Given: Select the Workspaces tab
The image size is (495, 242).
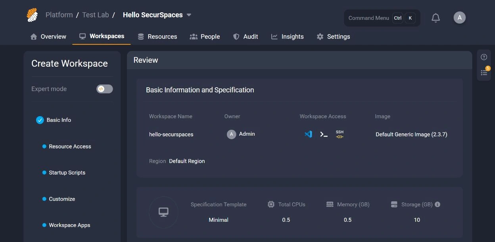Looking at the screenshot, I should tap(102, 36).
